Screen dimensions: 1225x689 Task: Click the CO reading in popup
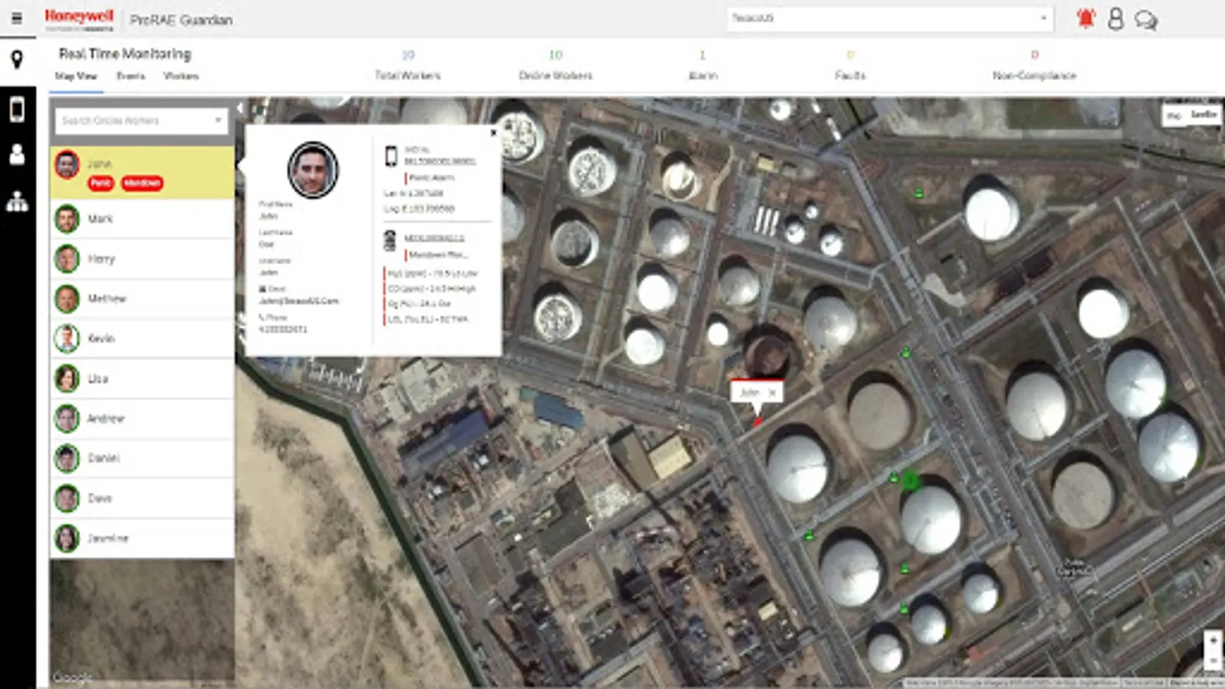432,289
